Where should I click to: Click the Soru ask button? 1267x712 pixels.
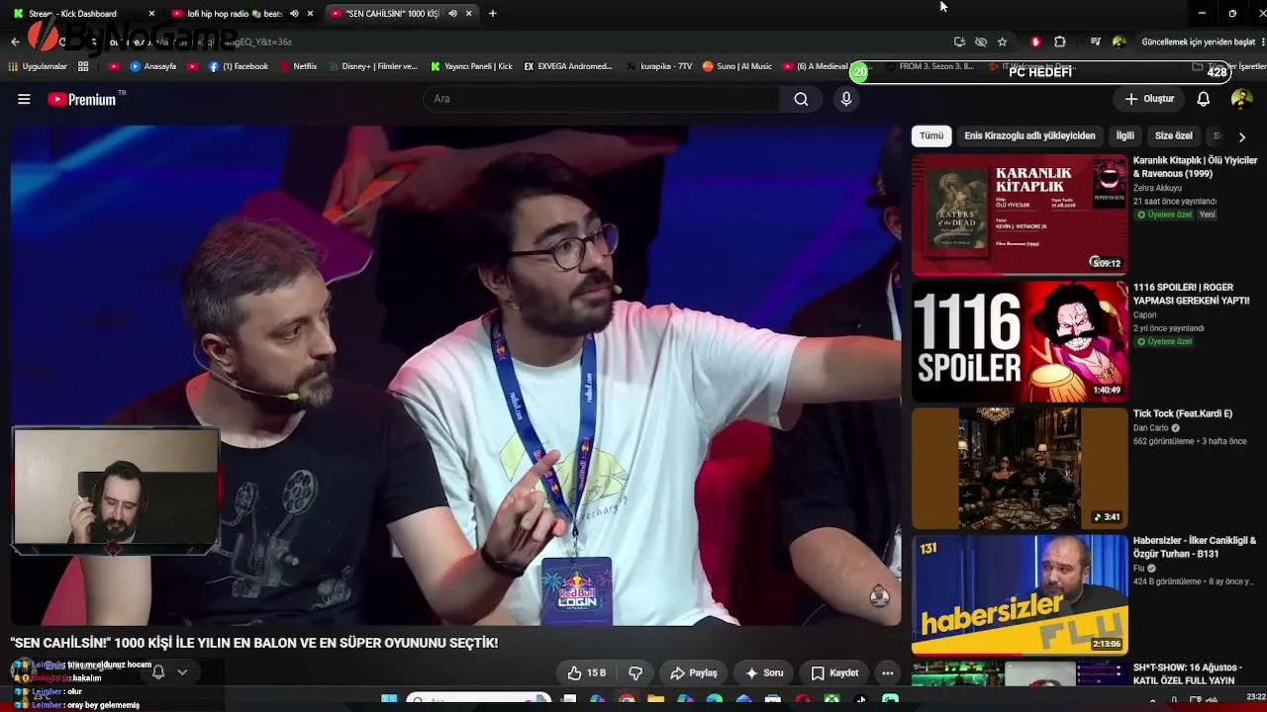click(x=764, y=672)
